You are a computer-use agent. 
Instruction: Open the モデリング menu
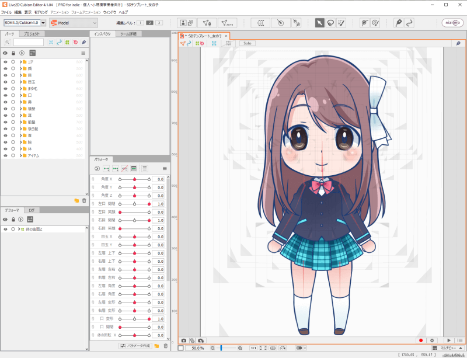tap(41, 12)
